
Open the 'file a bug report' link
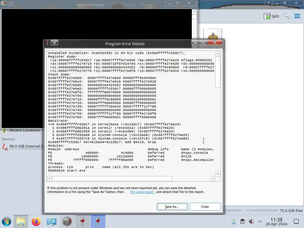point(142,192)
